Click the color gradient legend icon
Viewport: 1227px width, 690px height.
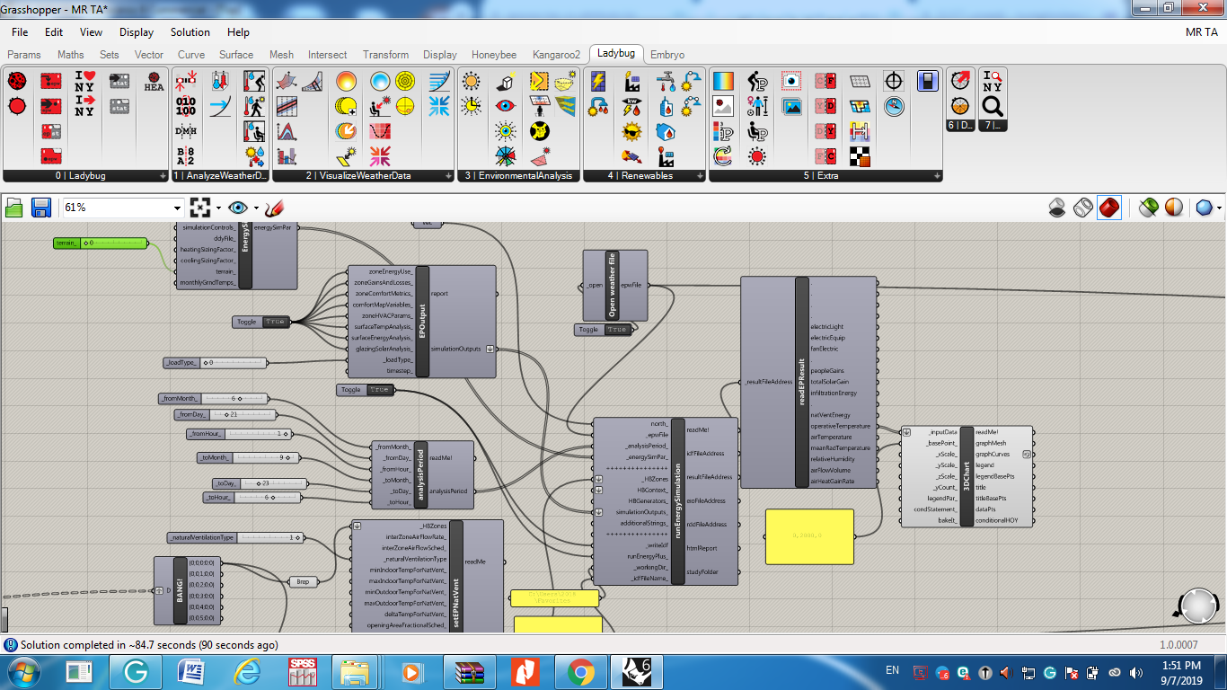tap(723, 82)
